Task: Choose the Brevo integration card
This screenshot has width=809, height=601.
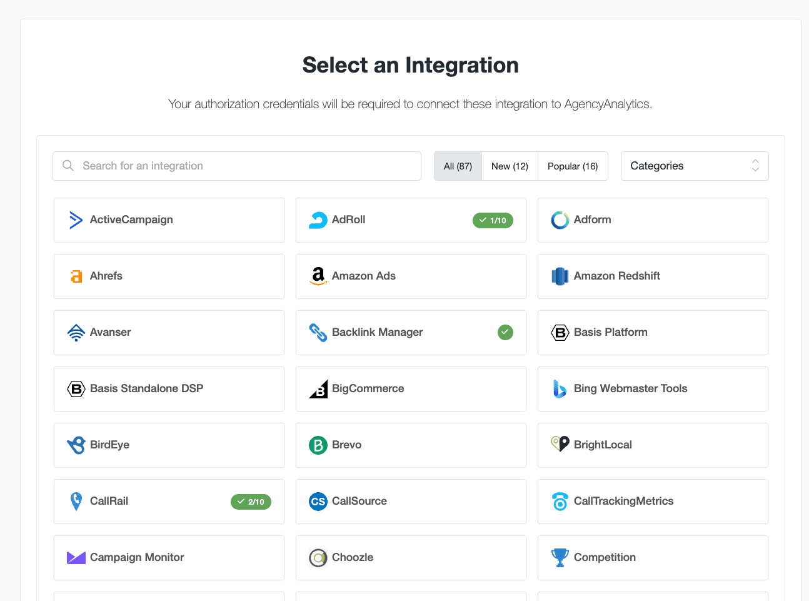Action: tap(411, 445)
